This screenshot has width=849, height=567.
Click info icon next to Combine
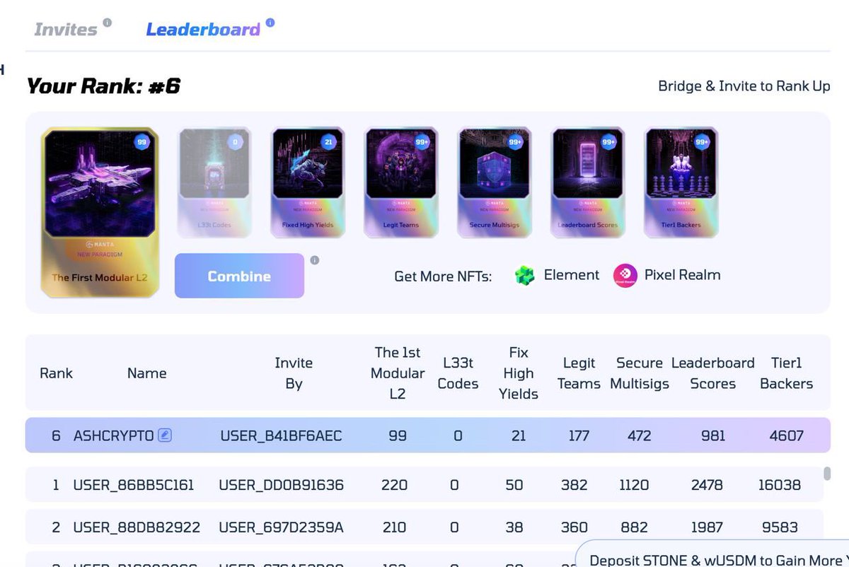315,260
